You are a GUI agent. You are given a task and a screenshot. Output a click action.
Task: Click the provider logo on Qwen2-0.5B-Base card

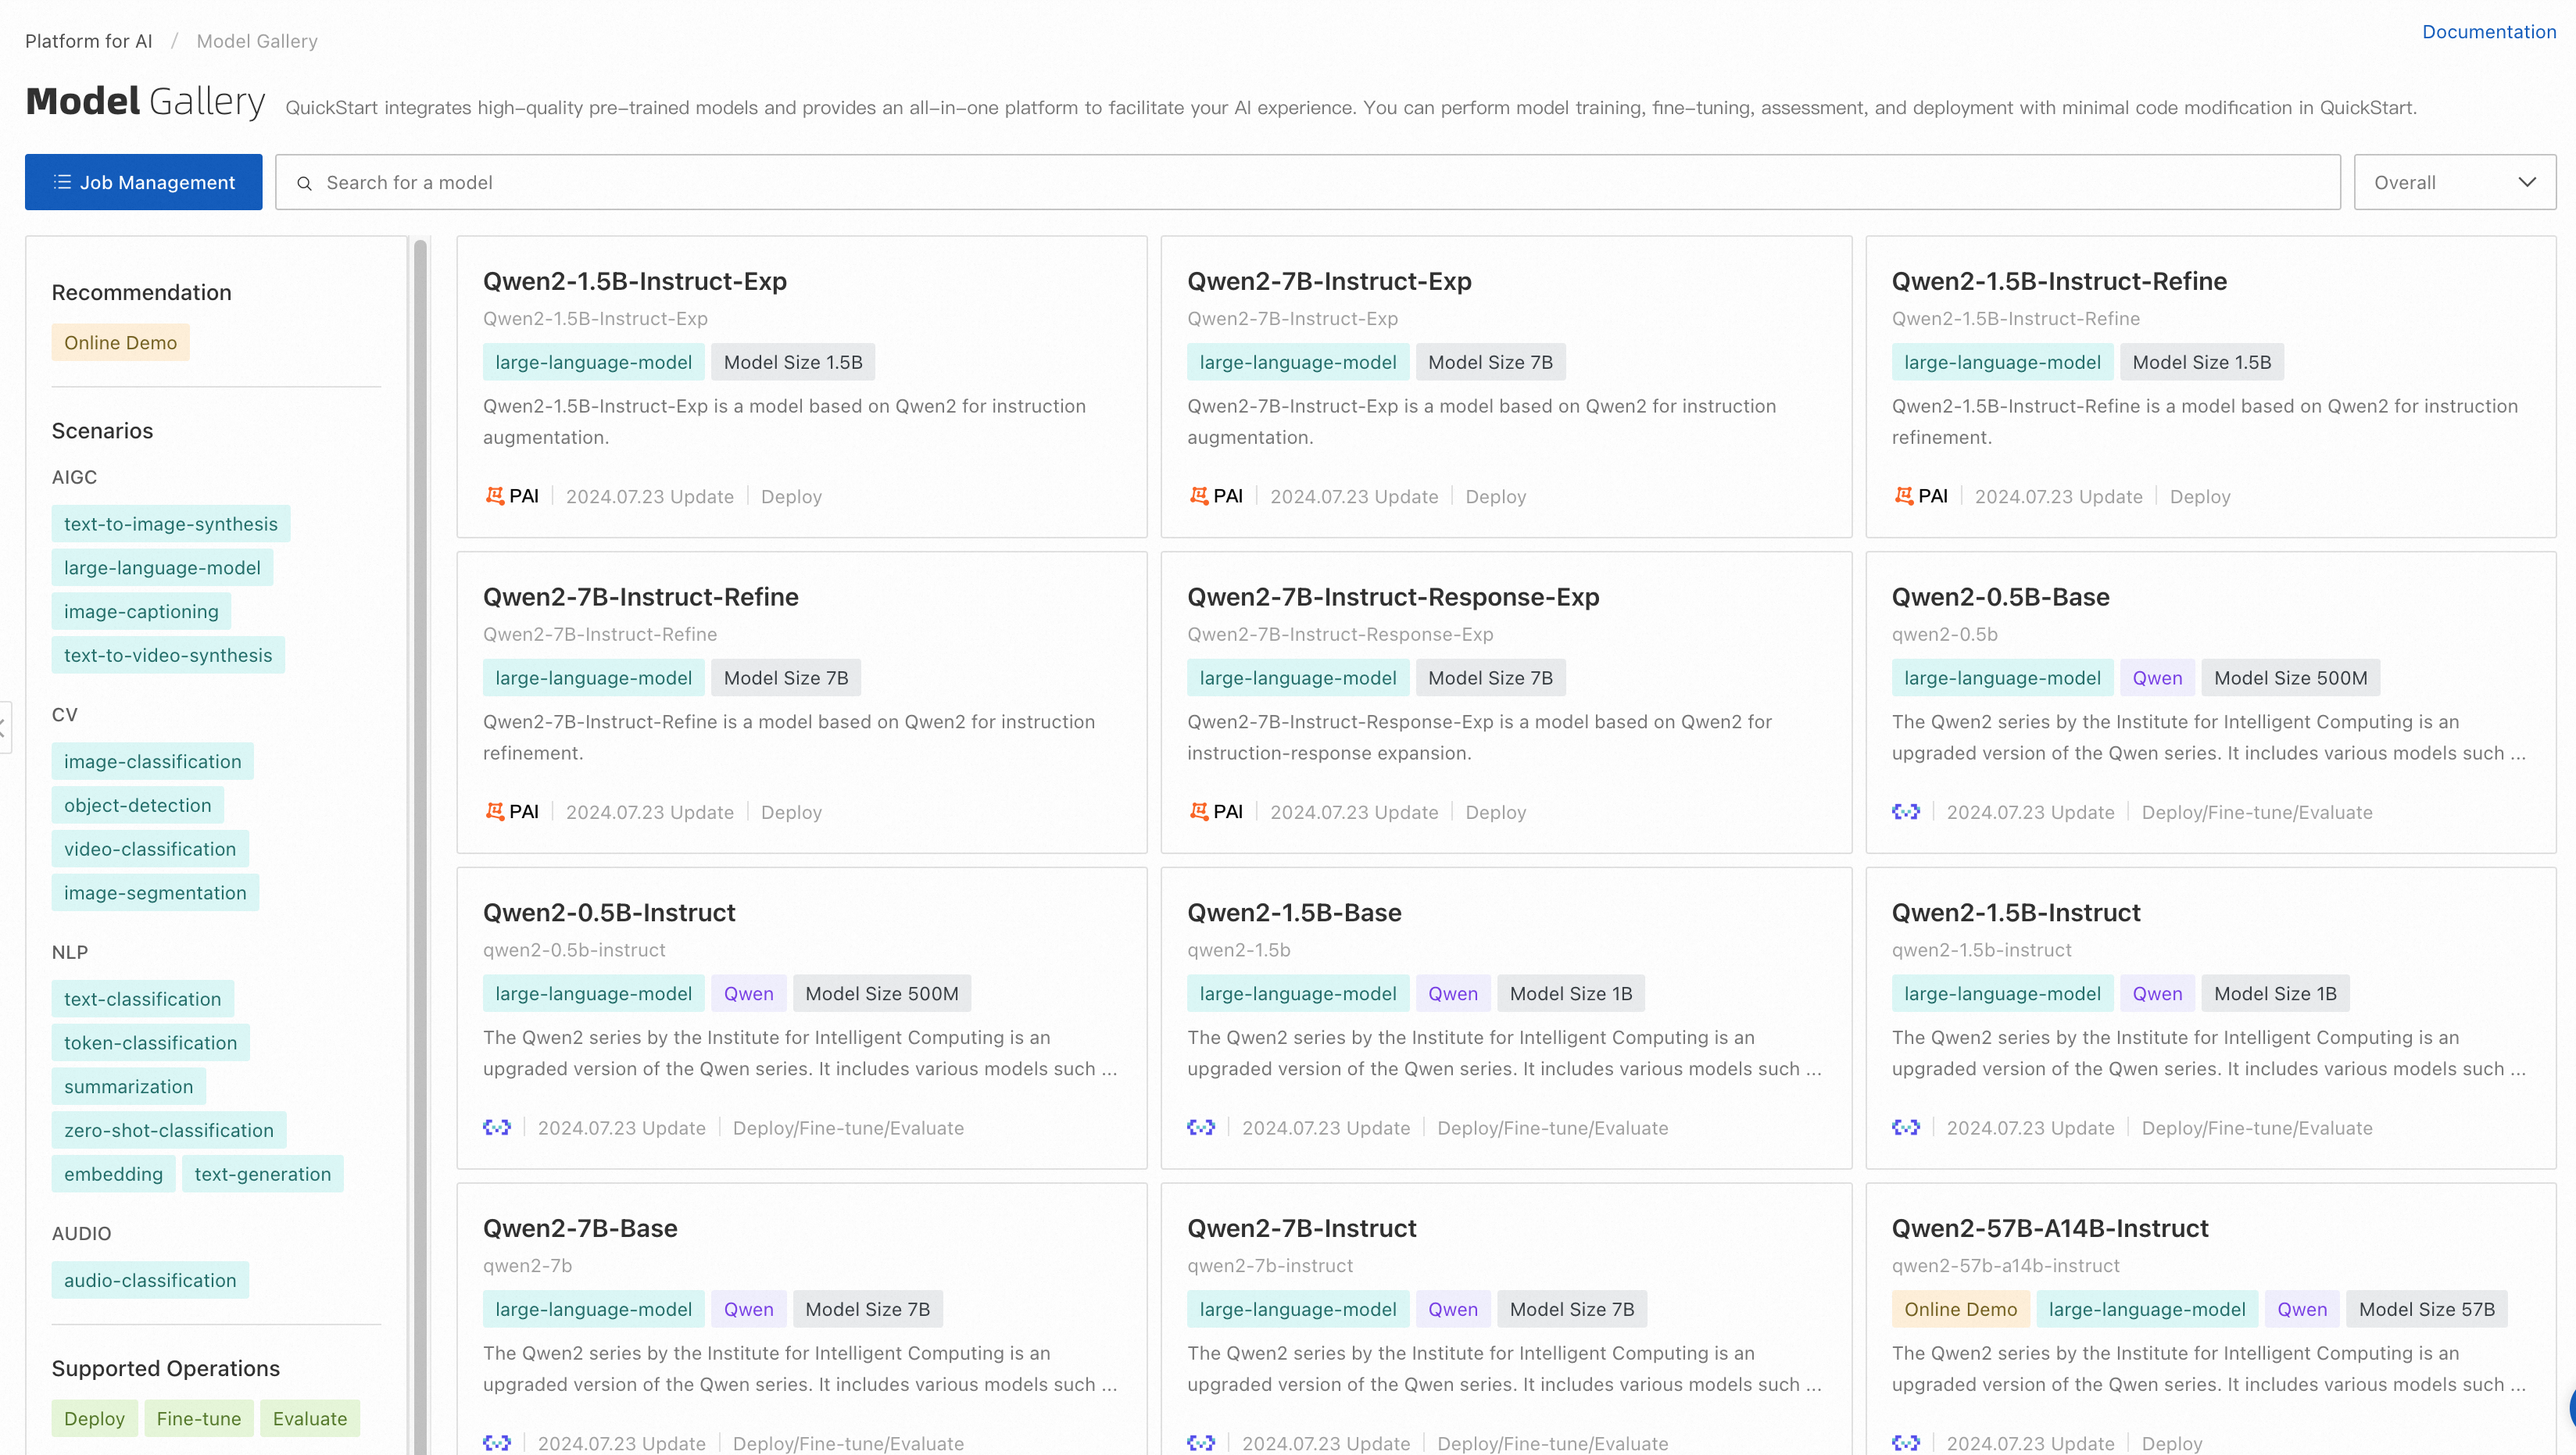pyautogui.click(x=1905, y=812)
